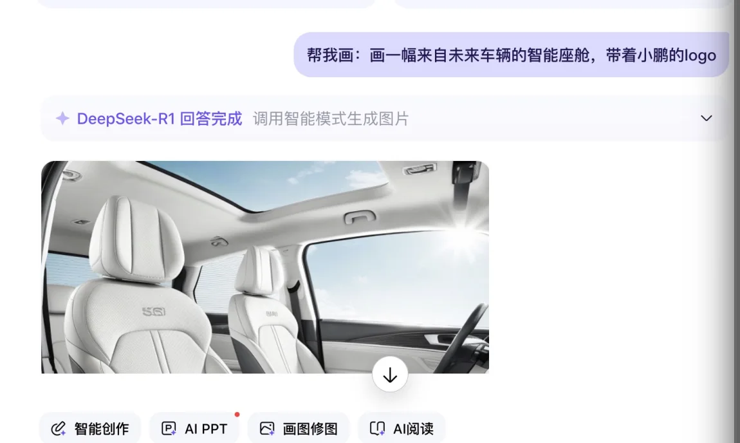Viewport: 740px width, 443px height.
Task: Click the picture icon beside 画图修图
Action: (x=266, y=429)
